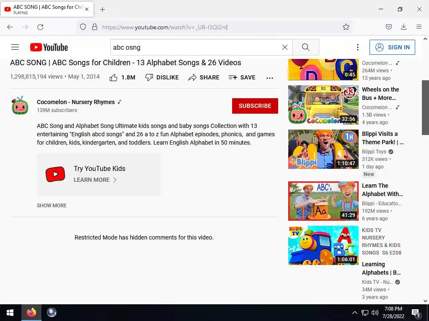Show hidden system tray icons
Screen dimensions: 429x321
354,313
